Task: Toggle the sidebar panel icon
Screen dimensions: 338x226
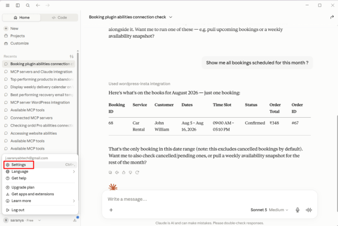Action: click(18, 5)
